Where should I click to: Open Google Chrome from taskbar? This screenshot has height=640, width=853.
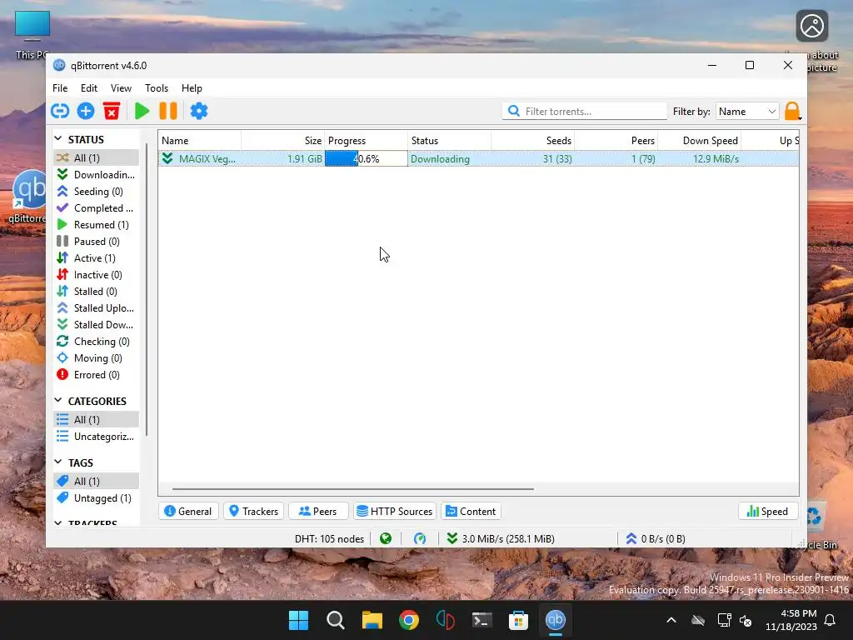(x=408, y=620)
